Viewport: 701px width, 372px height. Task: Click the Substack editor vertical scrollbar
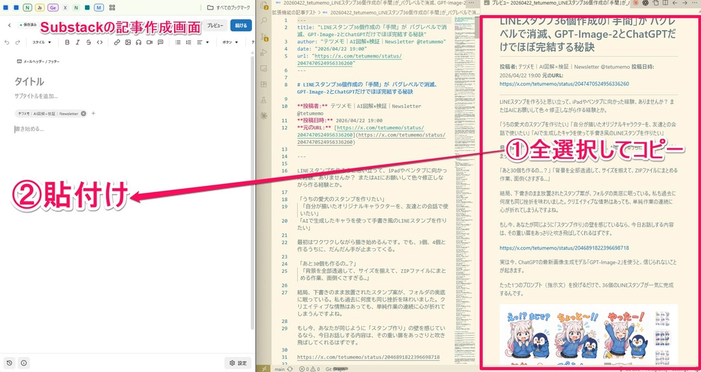click(x=253, y=192)
